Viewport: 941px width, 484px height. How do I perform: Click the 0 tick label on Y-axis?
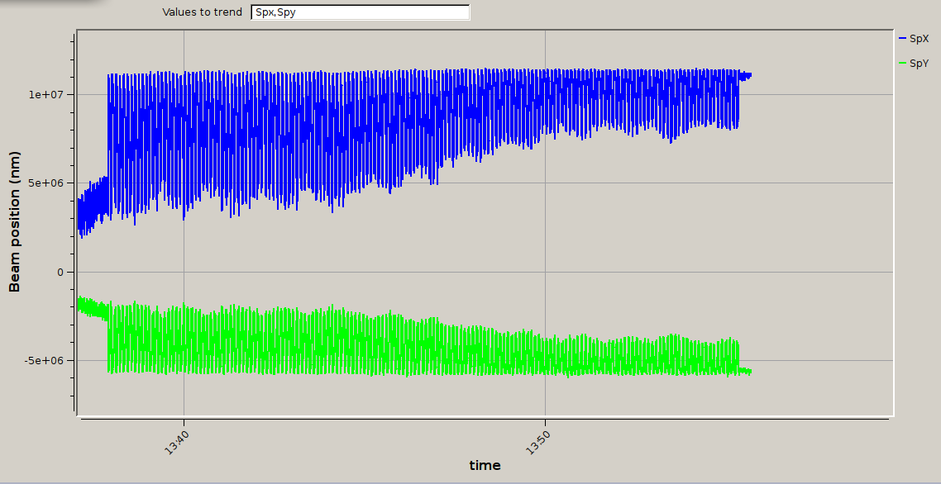pyautogui.click(x=60, y=272)
